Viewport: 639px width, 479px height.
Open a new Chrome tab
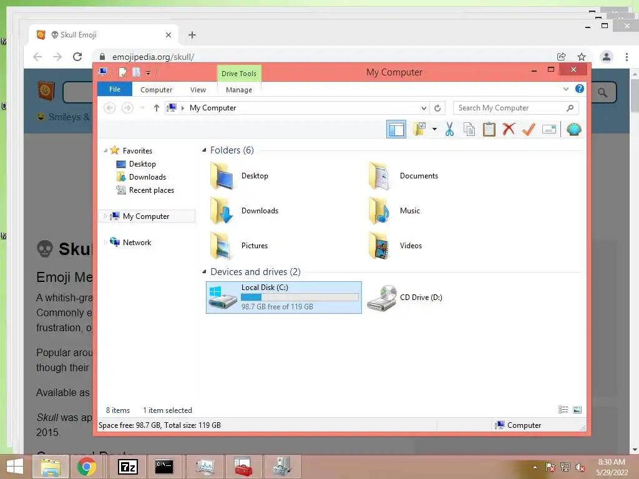tap(192, 35)
